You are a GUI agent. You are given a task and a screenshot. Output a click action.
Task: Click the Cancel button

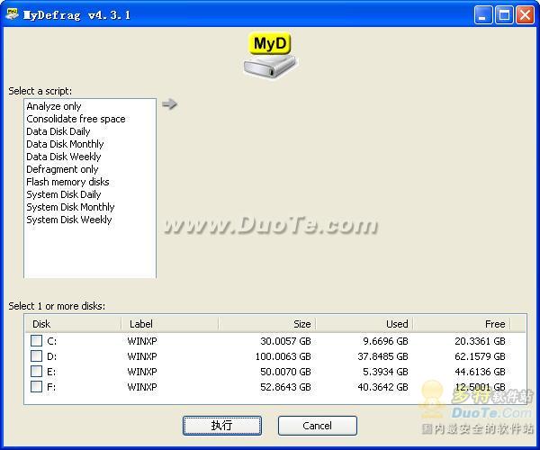pyautogui.click(x=317, y=426)
